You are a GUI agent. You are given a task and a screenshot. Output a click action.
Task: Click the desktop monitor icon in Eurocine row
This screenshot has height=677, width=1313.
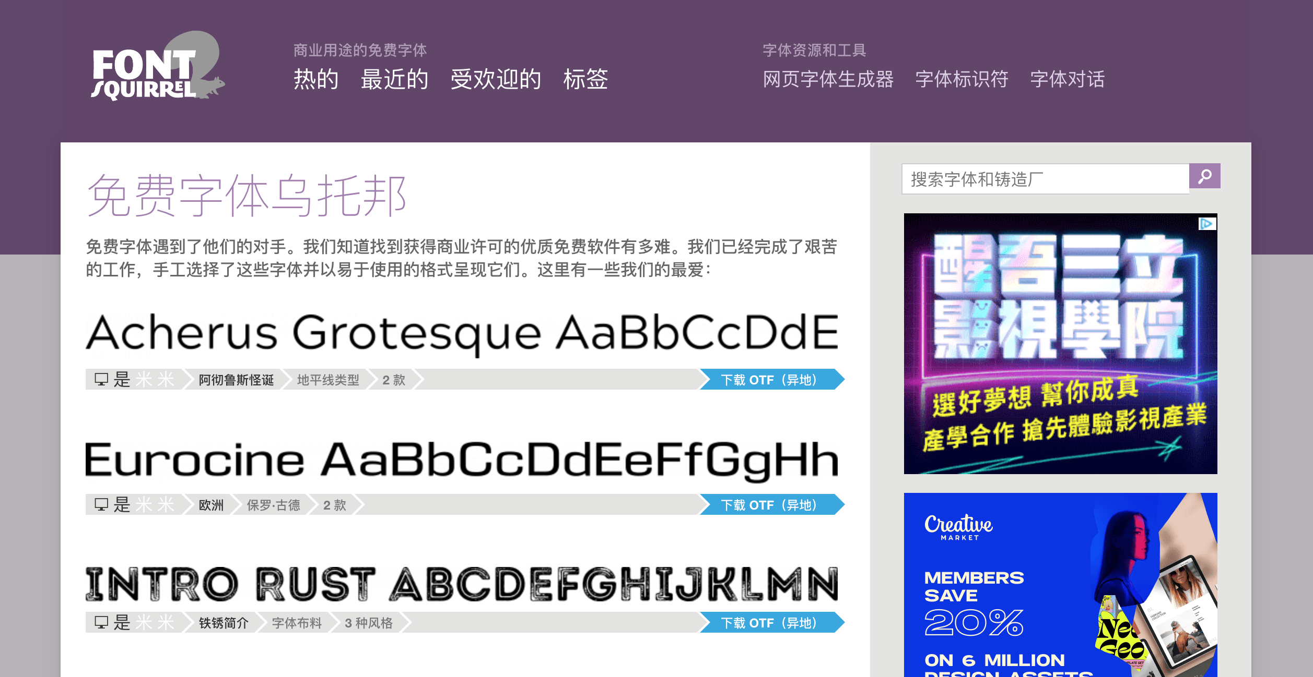coord(101,504)
